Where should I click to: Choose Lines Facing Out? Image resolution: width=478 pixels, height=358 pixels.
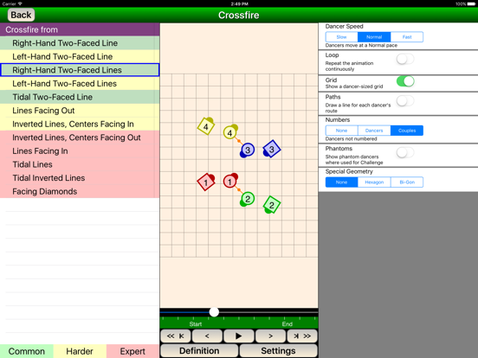[80, 111]
